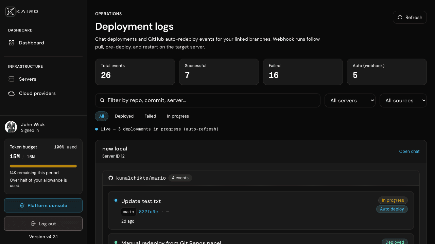Click the Cloud providers cloud icon
This screenshot has height=244, width=435.
[12, 93]
